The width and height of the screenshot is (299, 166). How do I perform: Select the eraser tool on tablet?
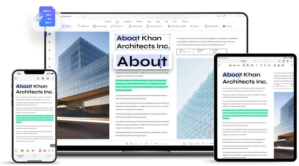tap(252, 65)
